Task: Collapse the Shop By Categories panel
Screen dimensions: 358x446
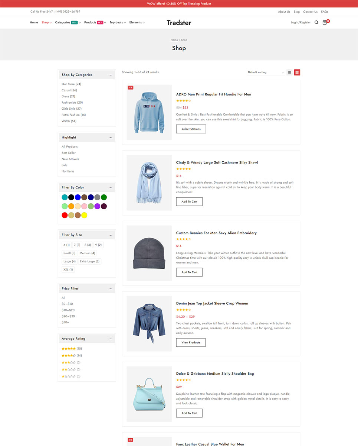Action: 111,75
